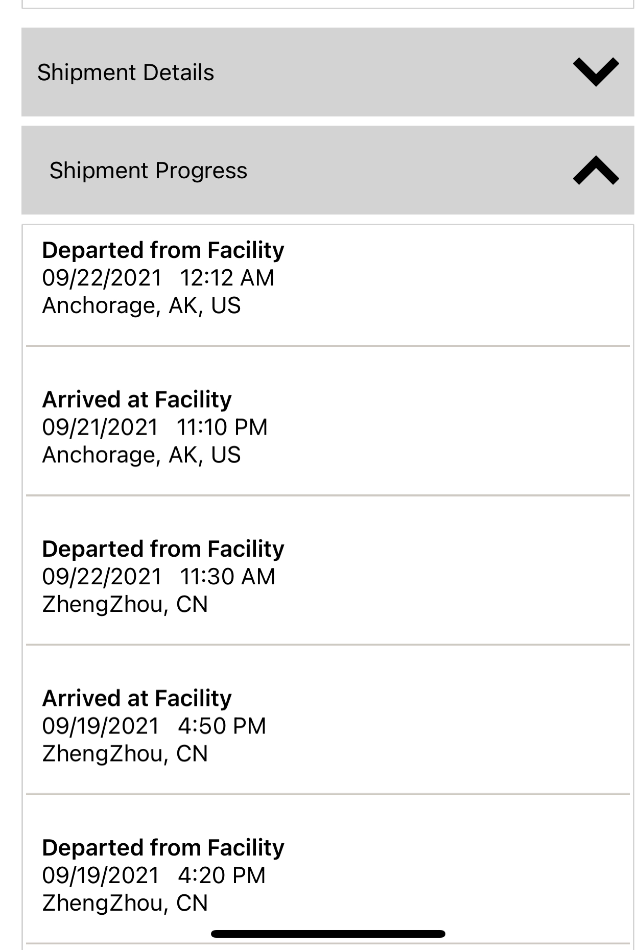Tap the 09/19/2021 4:20 PM timestamp

coord(154,875)
